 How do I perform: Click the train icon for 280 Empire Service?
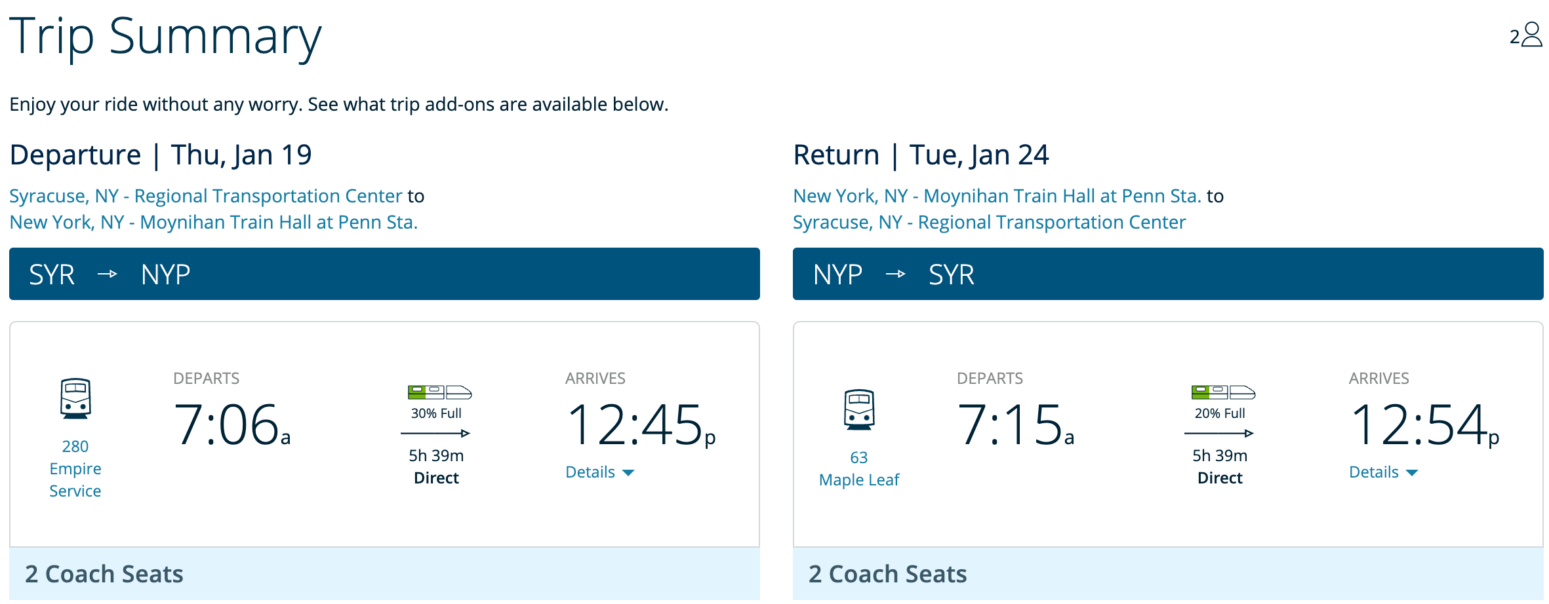click(75, 398)
